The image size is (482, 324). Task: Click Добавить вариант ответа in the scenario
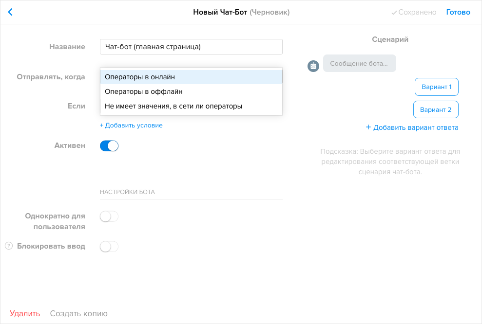click(412, 127)
